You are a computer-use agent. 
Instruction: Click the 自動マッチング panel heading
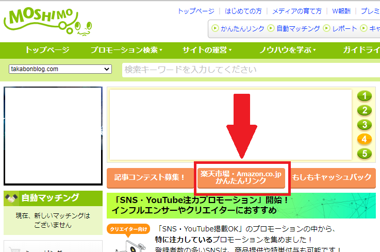(x=53, y=198)
